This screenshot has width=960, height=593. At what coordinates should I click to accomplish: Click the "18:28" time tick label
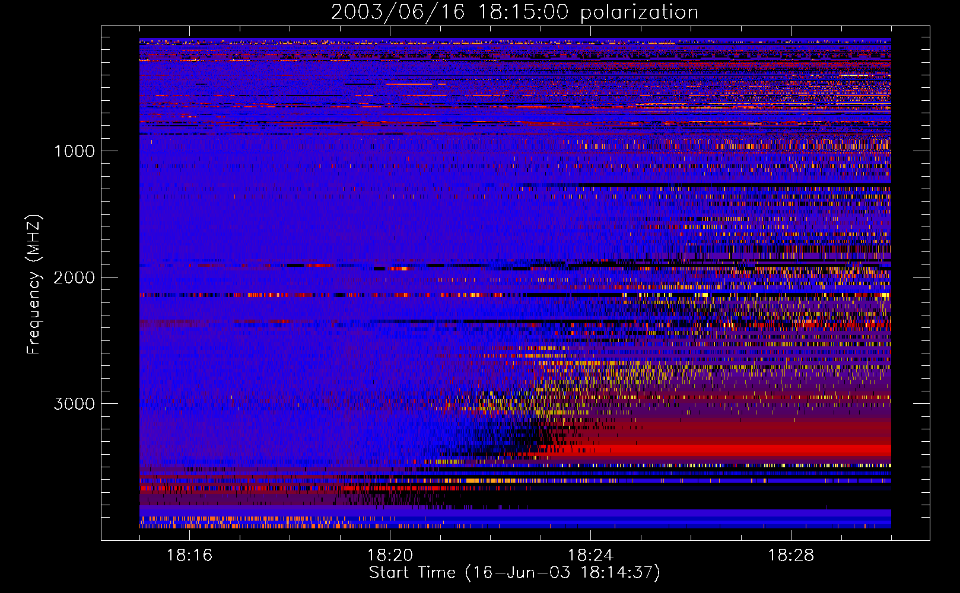point(791,556)
